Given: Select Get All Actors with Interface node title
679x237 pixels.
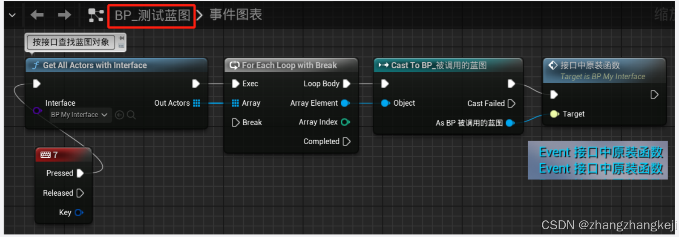Looking at the screenshot, I should click(x=95, y=65).
